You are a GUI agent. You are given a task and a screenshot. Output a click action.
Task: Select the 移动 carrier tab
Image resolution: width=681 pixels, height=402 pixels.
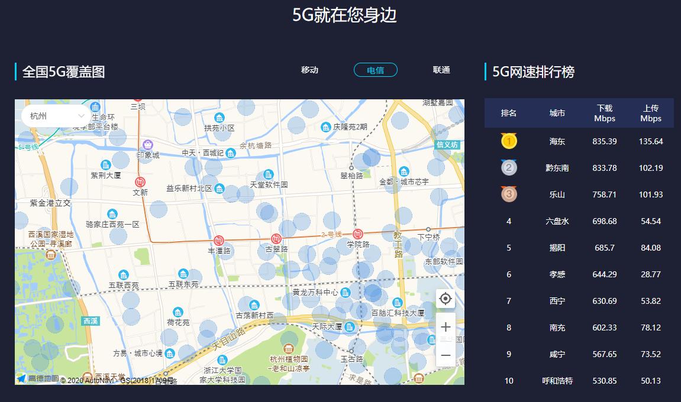point(309,70)
